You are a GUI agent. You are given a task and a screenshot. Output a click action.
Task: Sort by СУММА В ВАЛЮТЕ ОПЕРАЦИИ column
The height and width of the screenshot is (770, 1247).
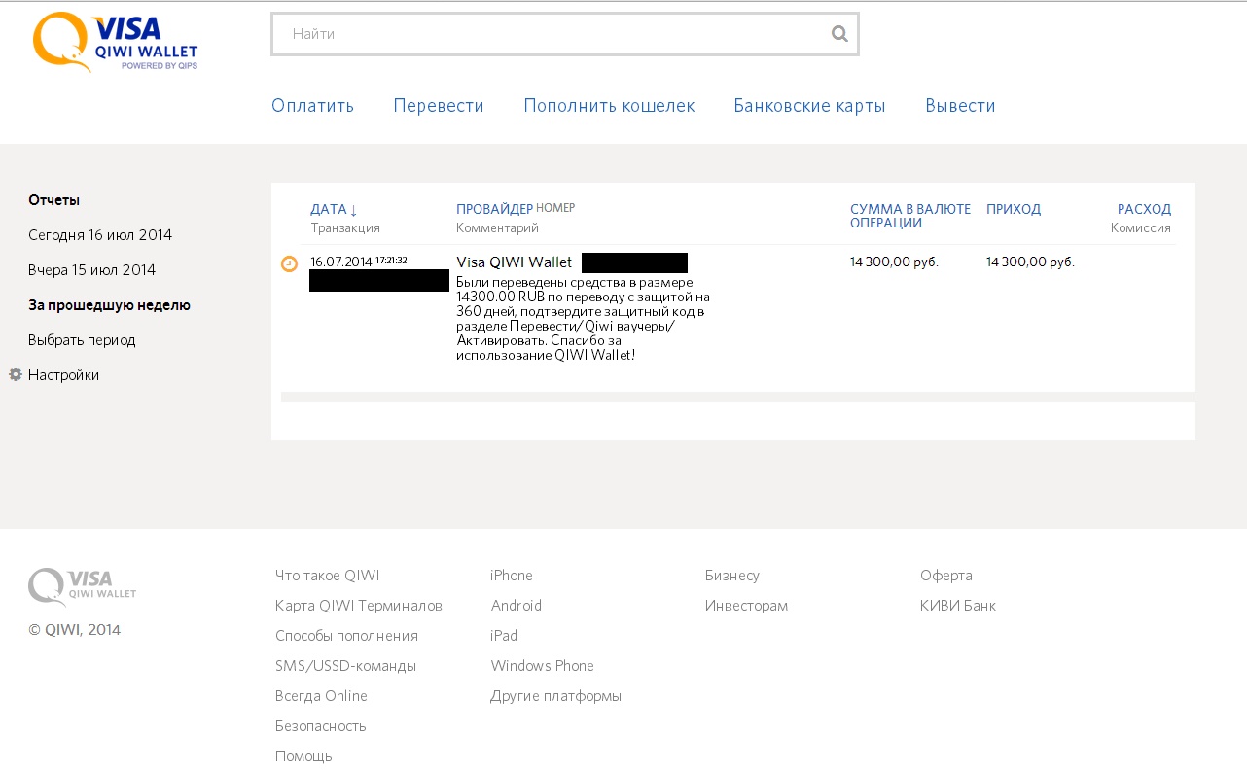(910, 216)
